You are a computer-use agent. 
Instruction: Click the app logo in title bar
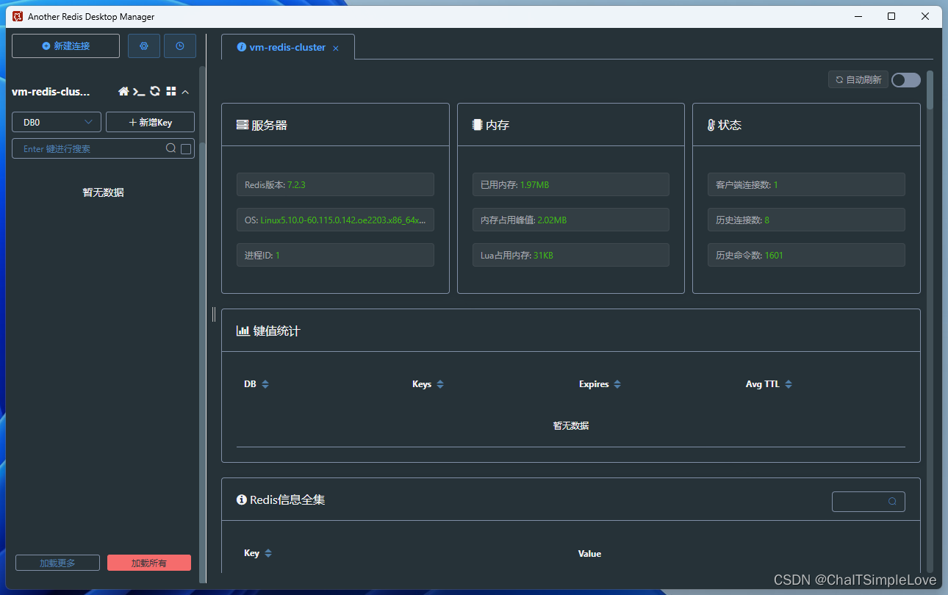tap(18, 16)
